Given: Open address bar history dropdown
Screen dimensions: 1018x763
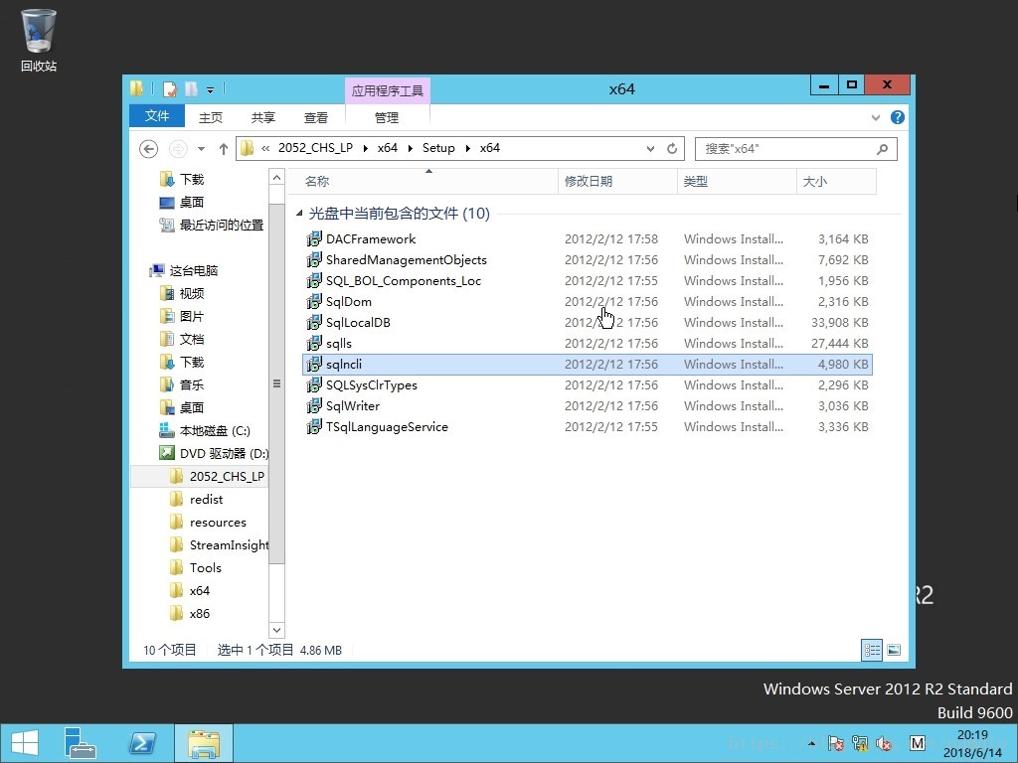Looking at the screenshot, I should [650, 149].
